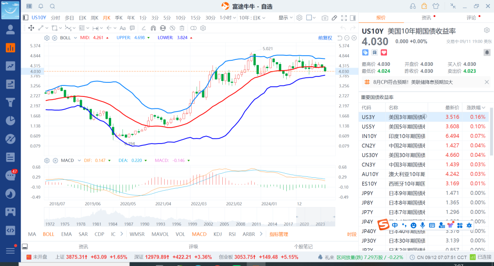Switch to the 分时 intraday tab
Image resolution: width=494 pixels, height=266 pixels.
[55, 18]
